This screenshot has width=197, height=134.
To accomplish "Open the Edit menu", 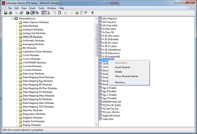I will (x=17, y=8).
